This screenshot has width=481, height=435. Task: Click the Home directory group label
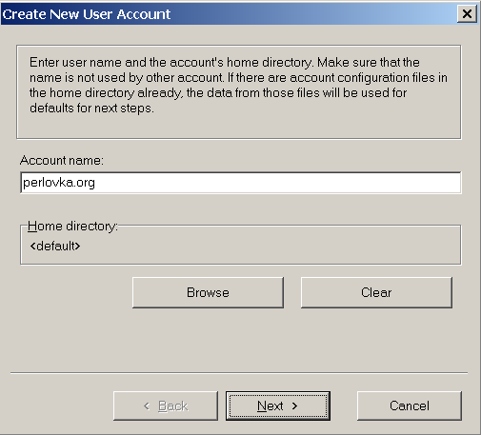click(x=72, y=227)
